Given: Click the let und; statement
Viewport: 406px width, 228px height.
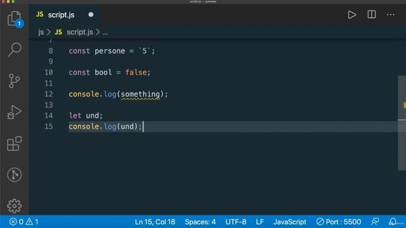Looking at the screenshot, I should click(x=86, y=115).
